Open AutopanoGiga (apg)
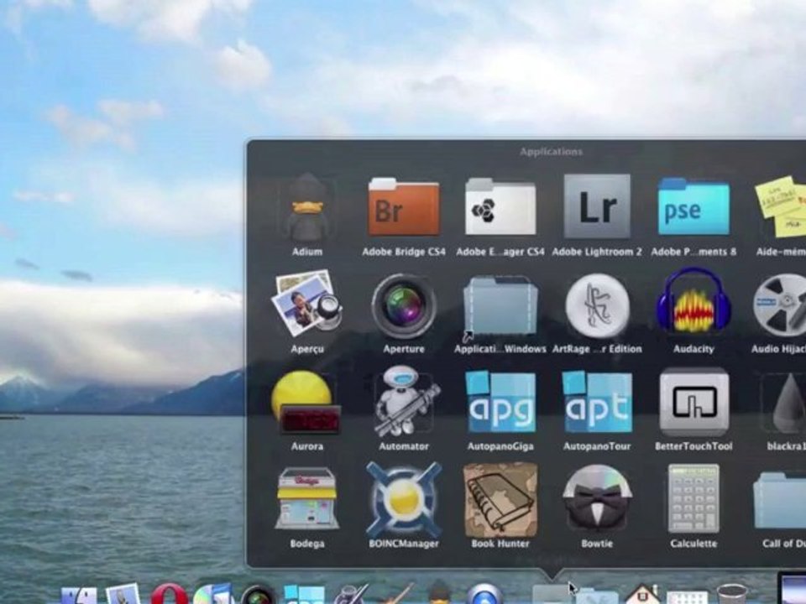The height and width of the screenshot is (604, 806). coord(500,402)
